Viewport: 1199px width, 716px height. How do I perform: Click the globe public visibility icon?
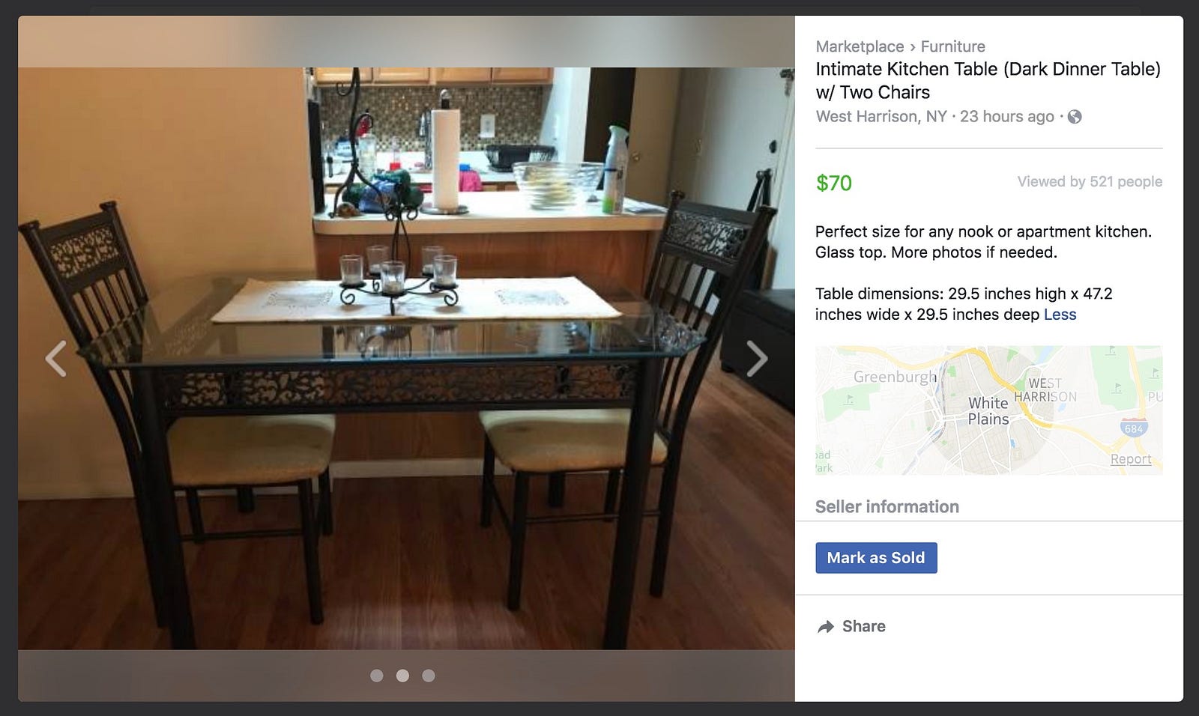coord(1075,117)
